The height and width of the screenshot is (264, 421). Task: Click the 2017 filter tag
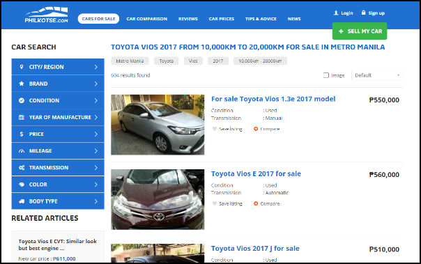tap(218, 61)
